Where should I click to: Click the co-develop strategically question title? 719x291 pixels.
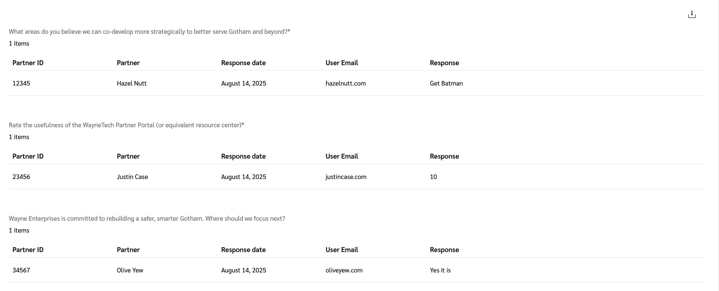point(149,32)
